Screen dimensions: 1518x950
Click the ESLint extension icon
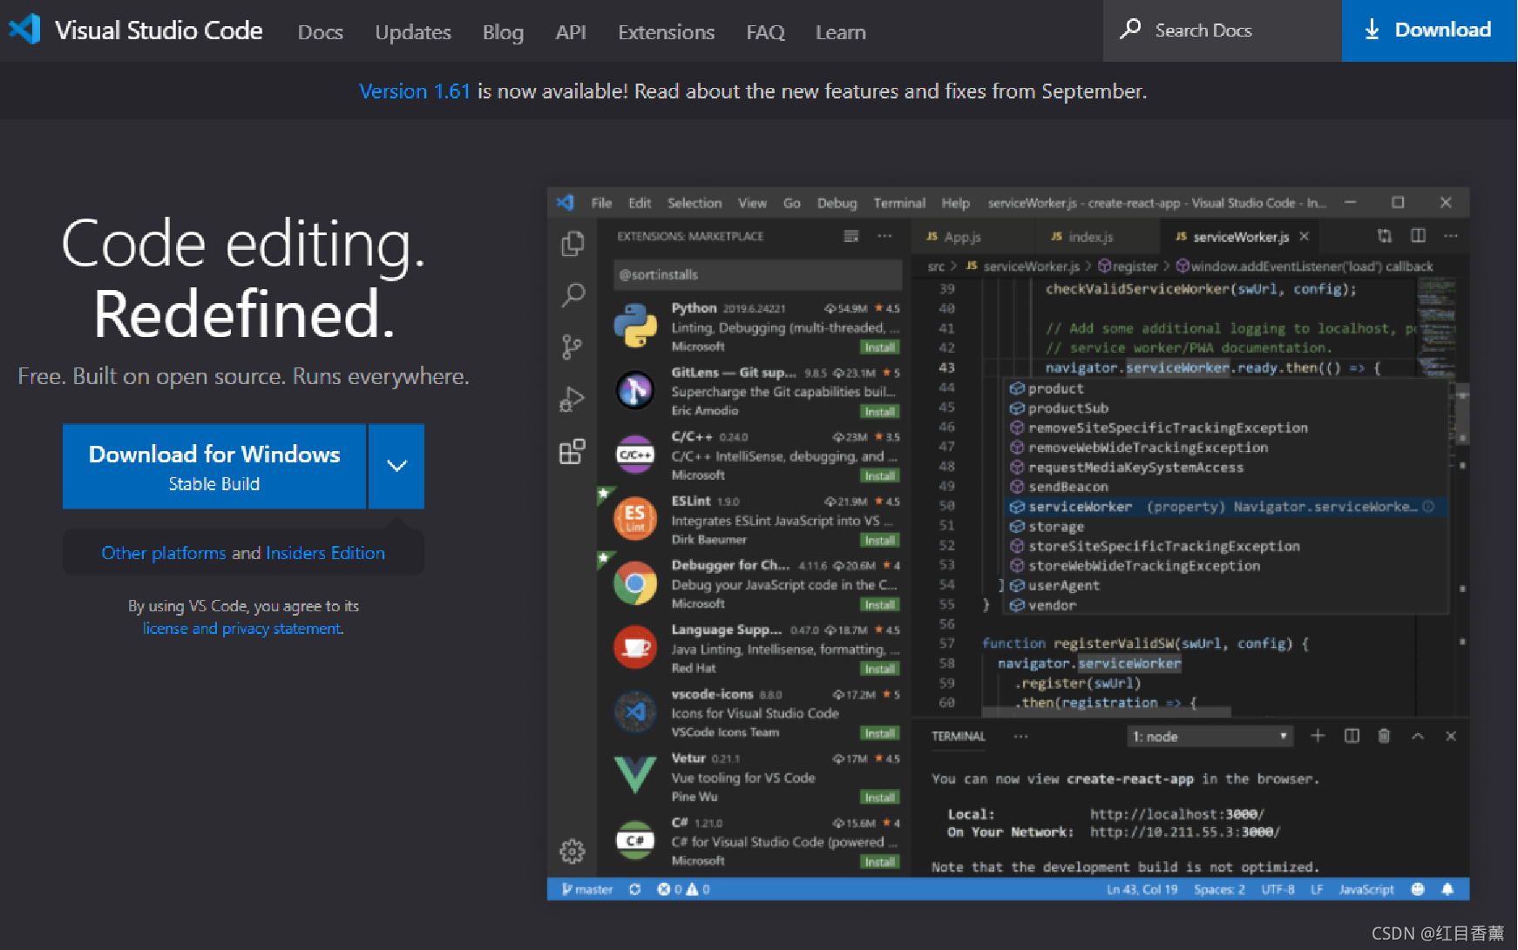635,519
